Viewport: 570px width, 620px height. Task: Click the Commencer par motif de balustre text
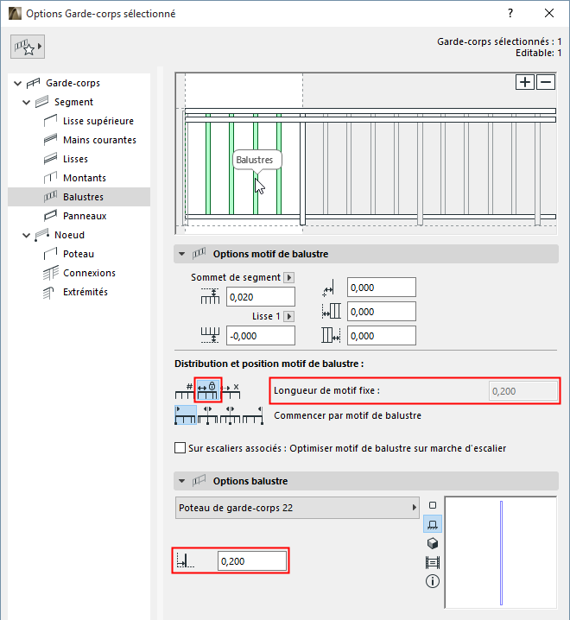(348, 415)
